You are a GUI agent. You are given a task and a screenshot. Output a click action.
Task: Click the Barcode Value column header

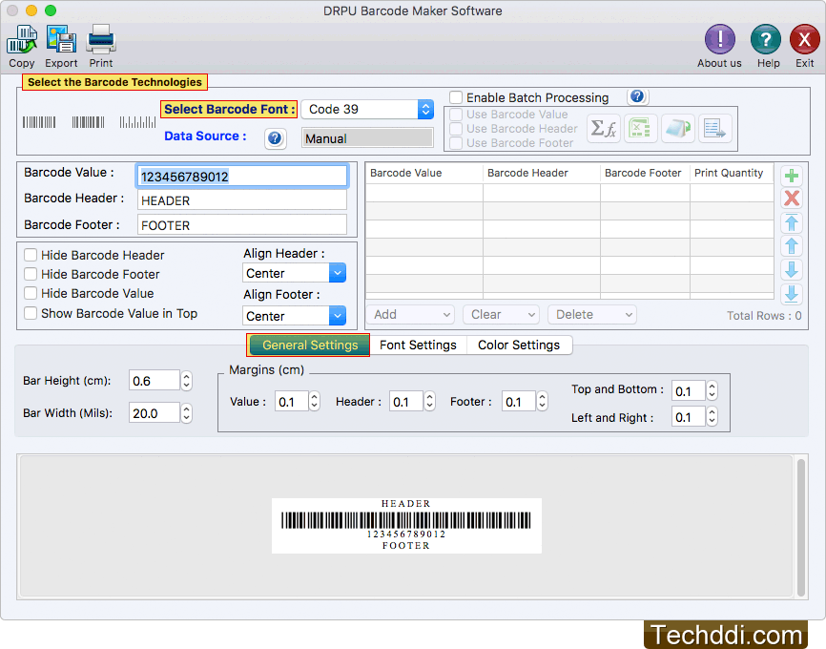point(424,173)
